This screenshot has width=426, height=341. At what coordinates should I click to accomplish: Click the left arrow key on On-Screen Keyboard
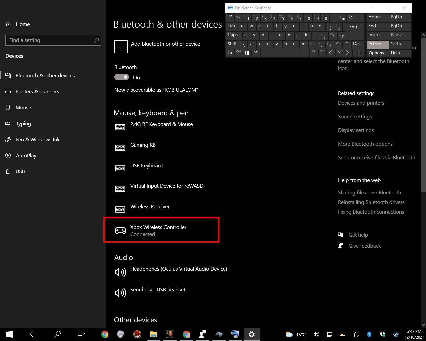click(x=330, y=53)
